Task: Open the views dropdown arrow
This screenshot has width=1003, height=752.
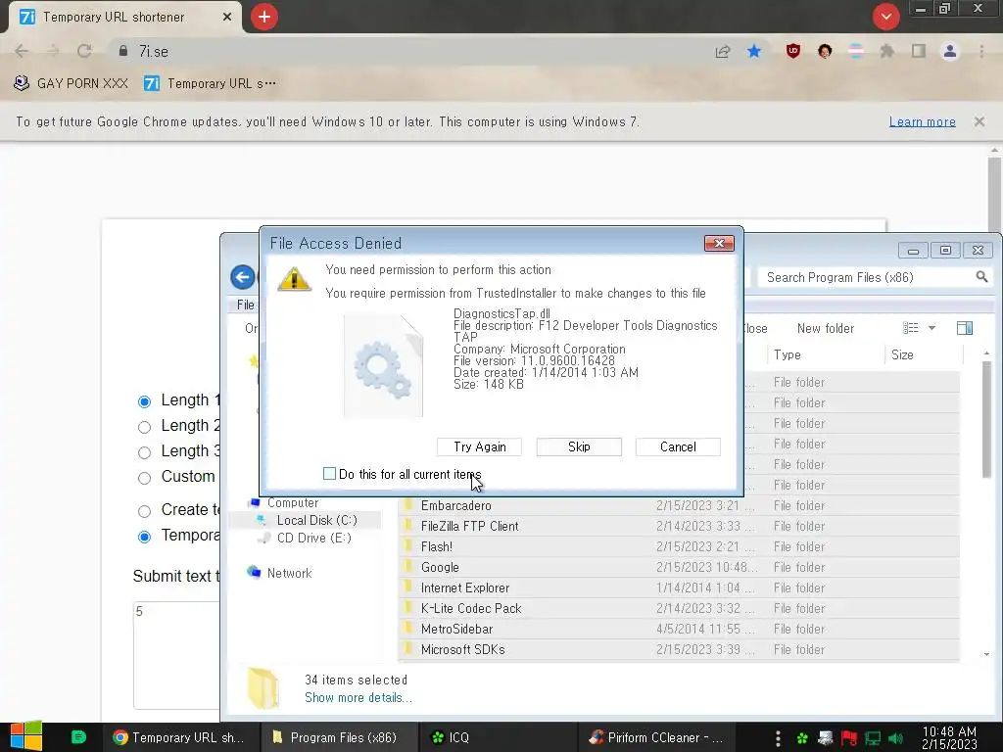Action: pos(932,328)
